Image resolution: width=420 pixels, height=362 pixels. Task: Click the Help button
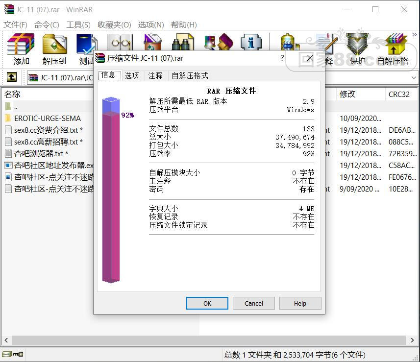(x=300, y=303)
